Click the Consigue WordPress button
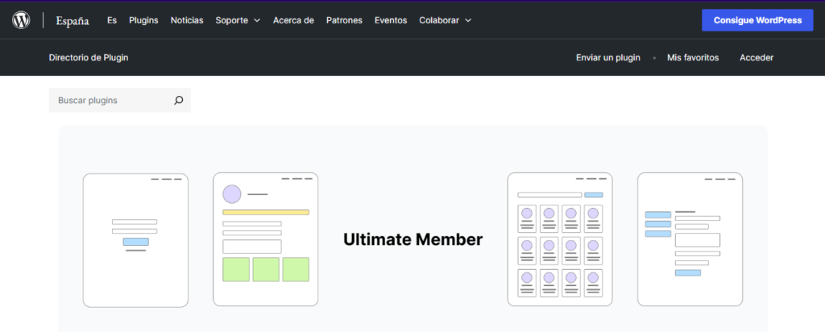The image size is (825, 332). [757, 20]
